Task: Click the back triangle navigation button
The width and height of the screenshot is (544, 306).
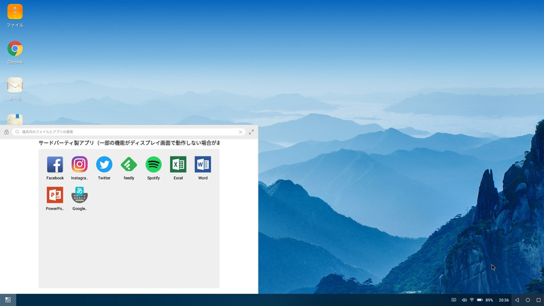Action: pos(517,300)
